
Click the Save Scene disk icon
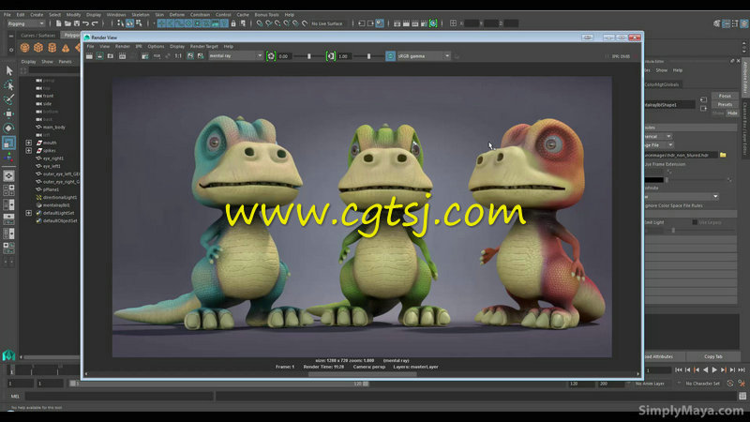pos(77,23)
